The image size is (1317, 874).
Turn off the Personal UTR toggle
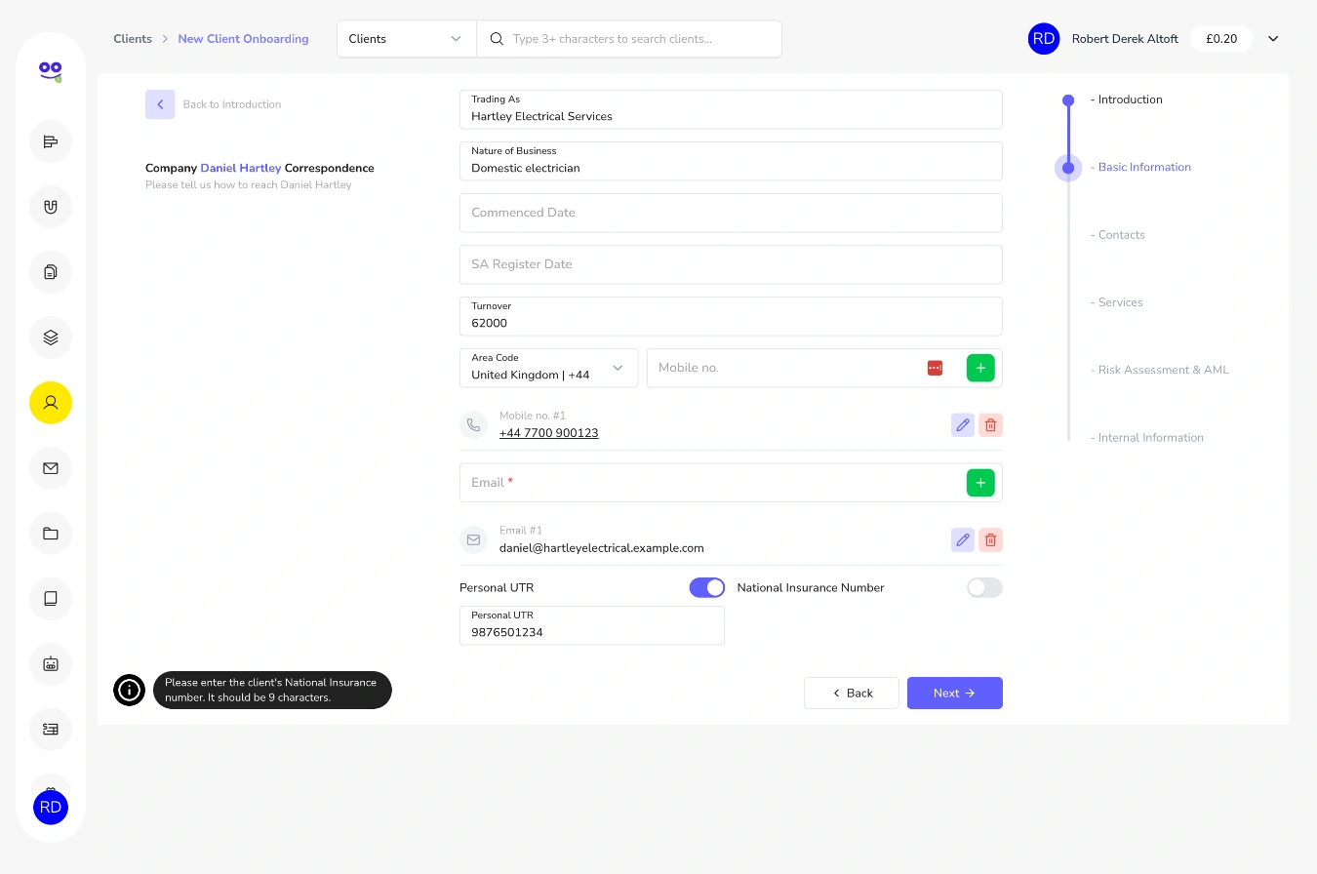tap(707, 587)
